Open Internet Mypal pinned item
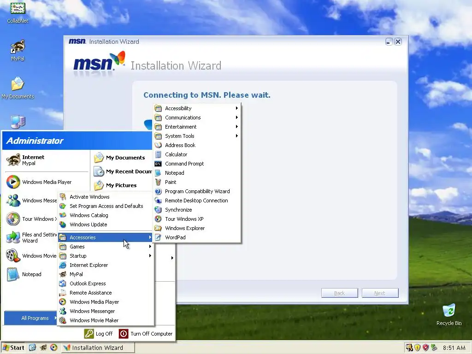This screenshot has width=472, height=354. [47, 160]
